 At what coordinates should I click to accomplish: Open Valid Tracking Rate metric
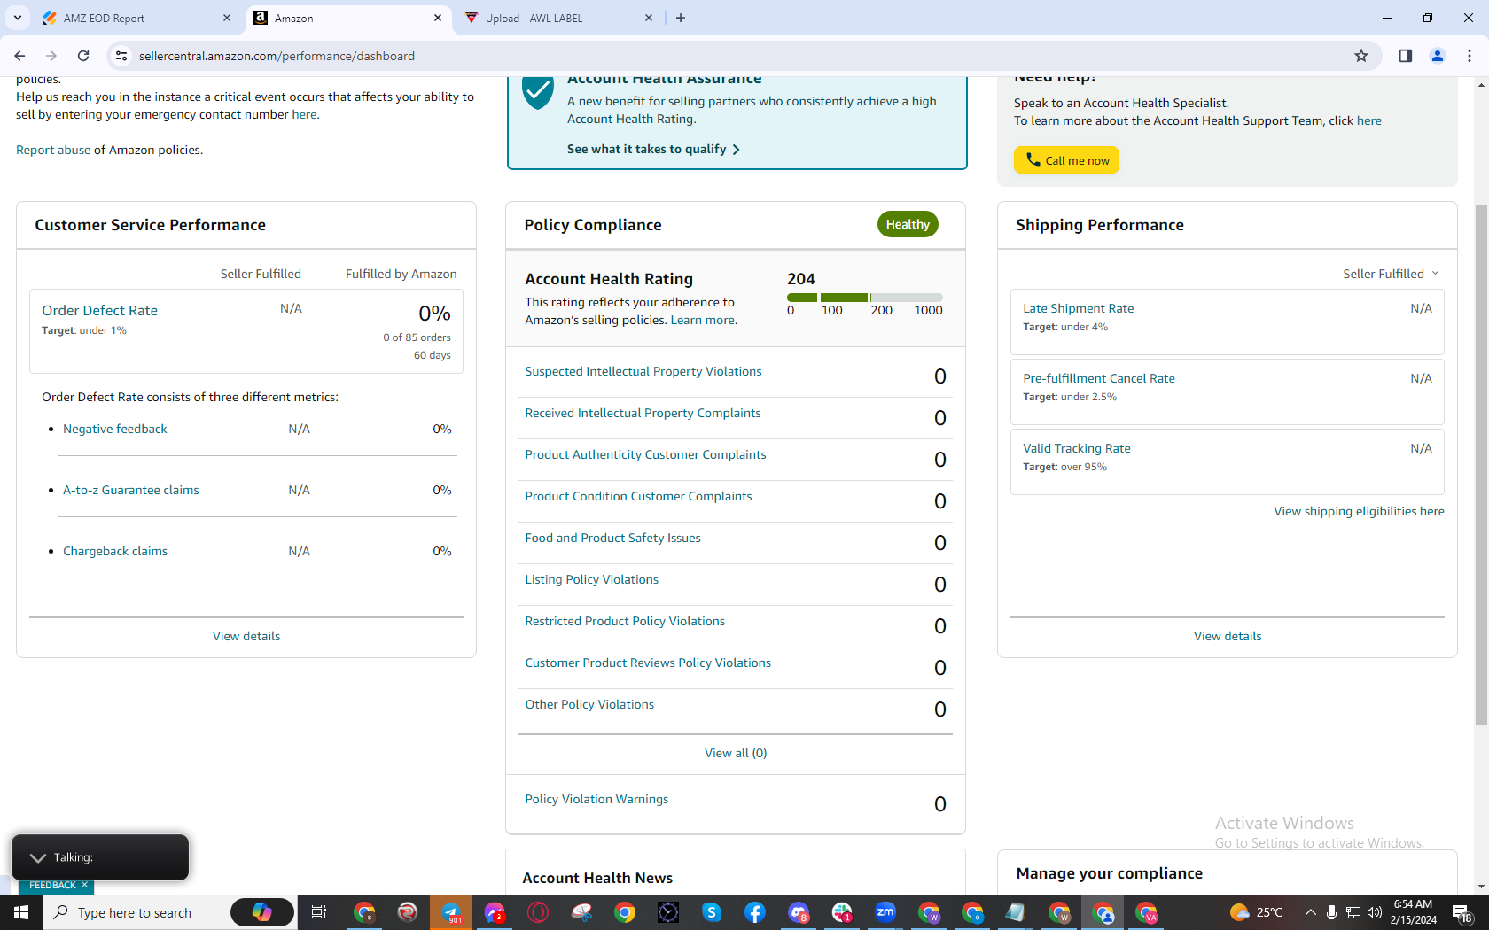point(1077,448)
